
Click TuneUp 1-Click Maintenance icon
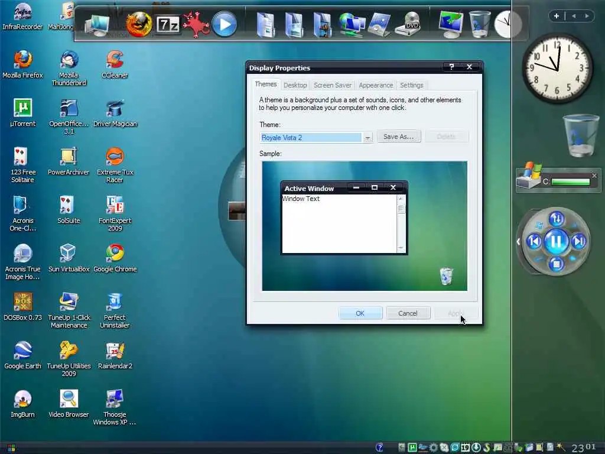[x=69, y=310]
